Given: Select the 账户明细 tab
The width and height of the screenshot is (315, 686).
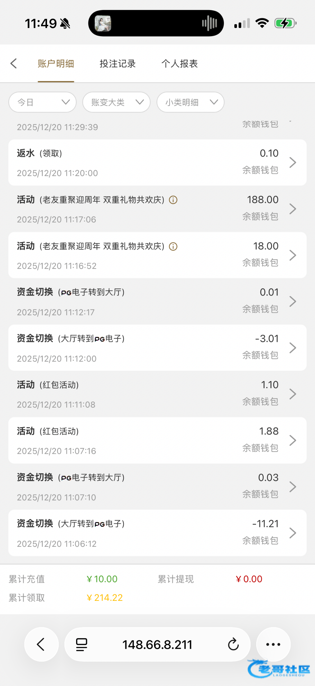Looking at the screenshot, I should point(56,63).
